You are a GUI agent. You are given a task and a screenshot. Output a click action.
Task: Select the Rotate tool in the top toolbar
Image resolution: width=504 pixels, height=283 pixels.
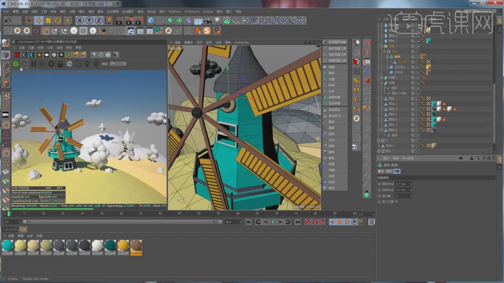tap(58, 20)
